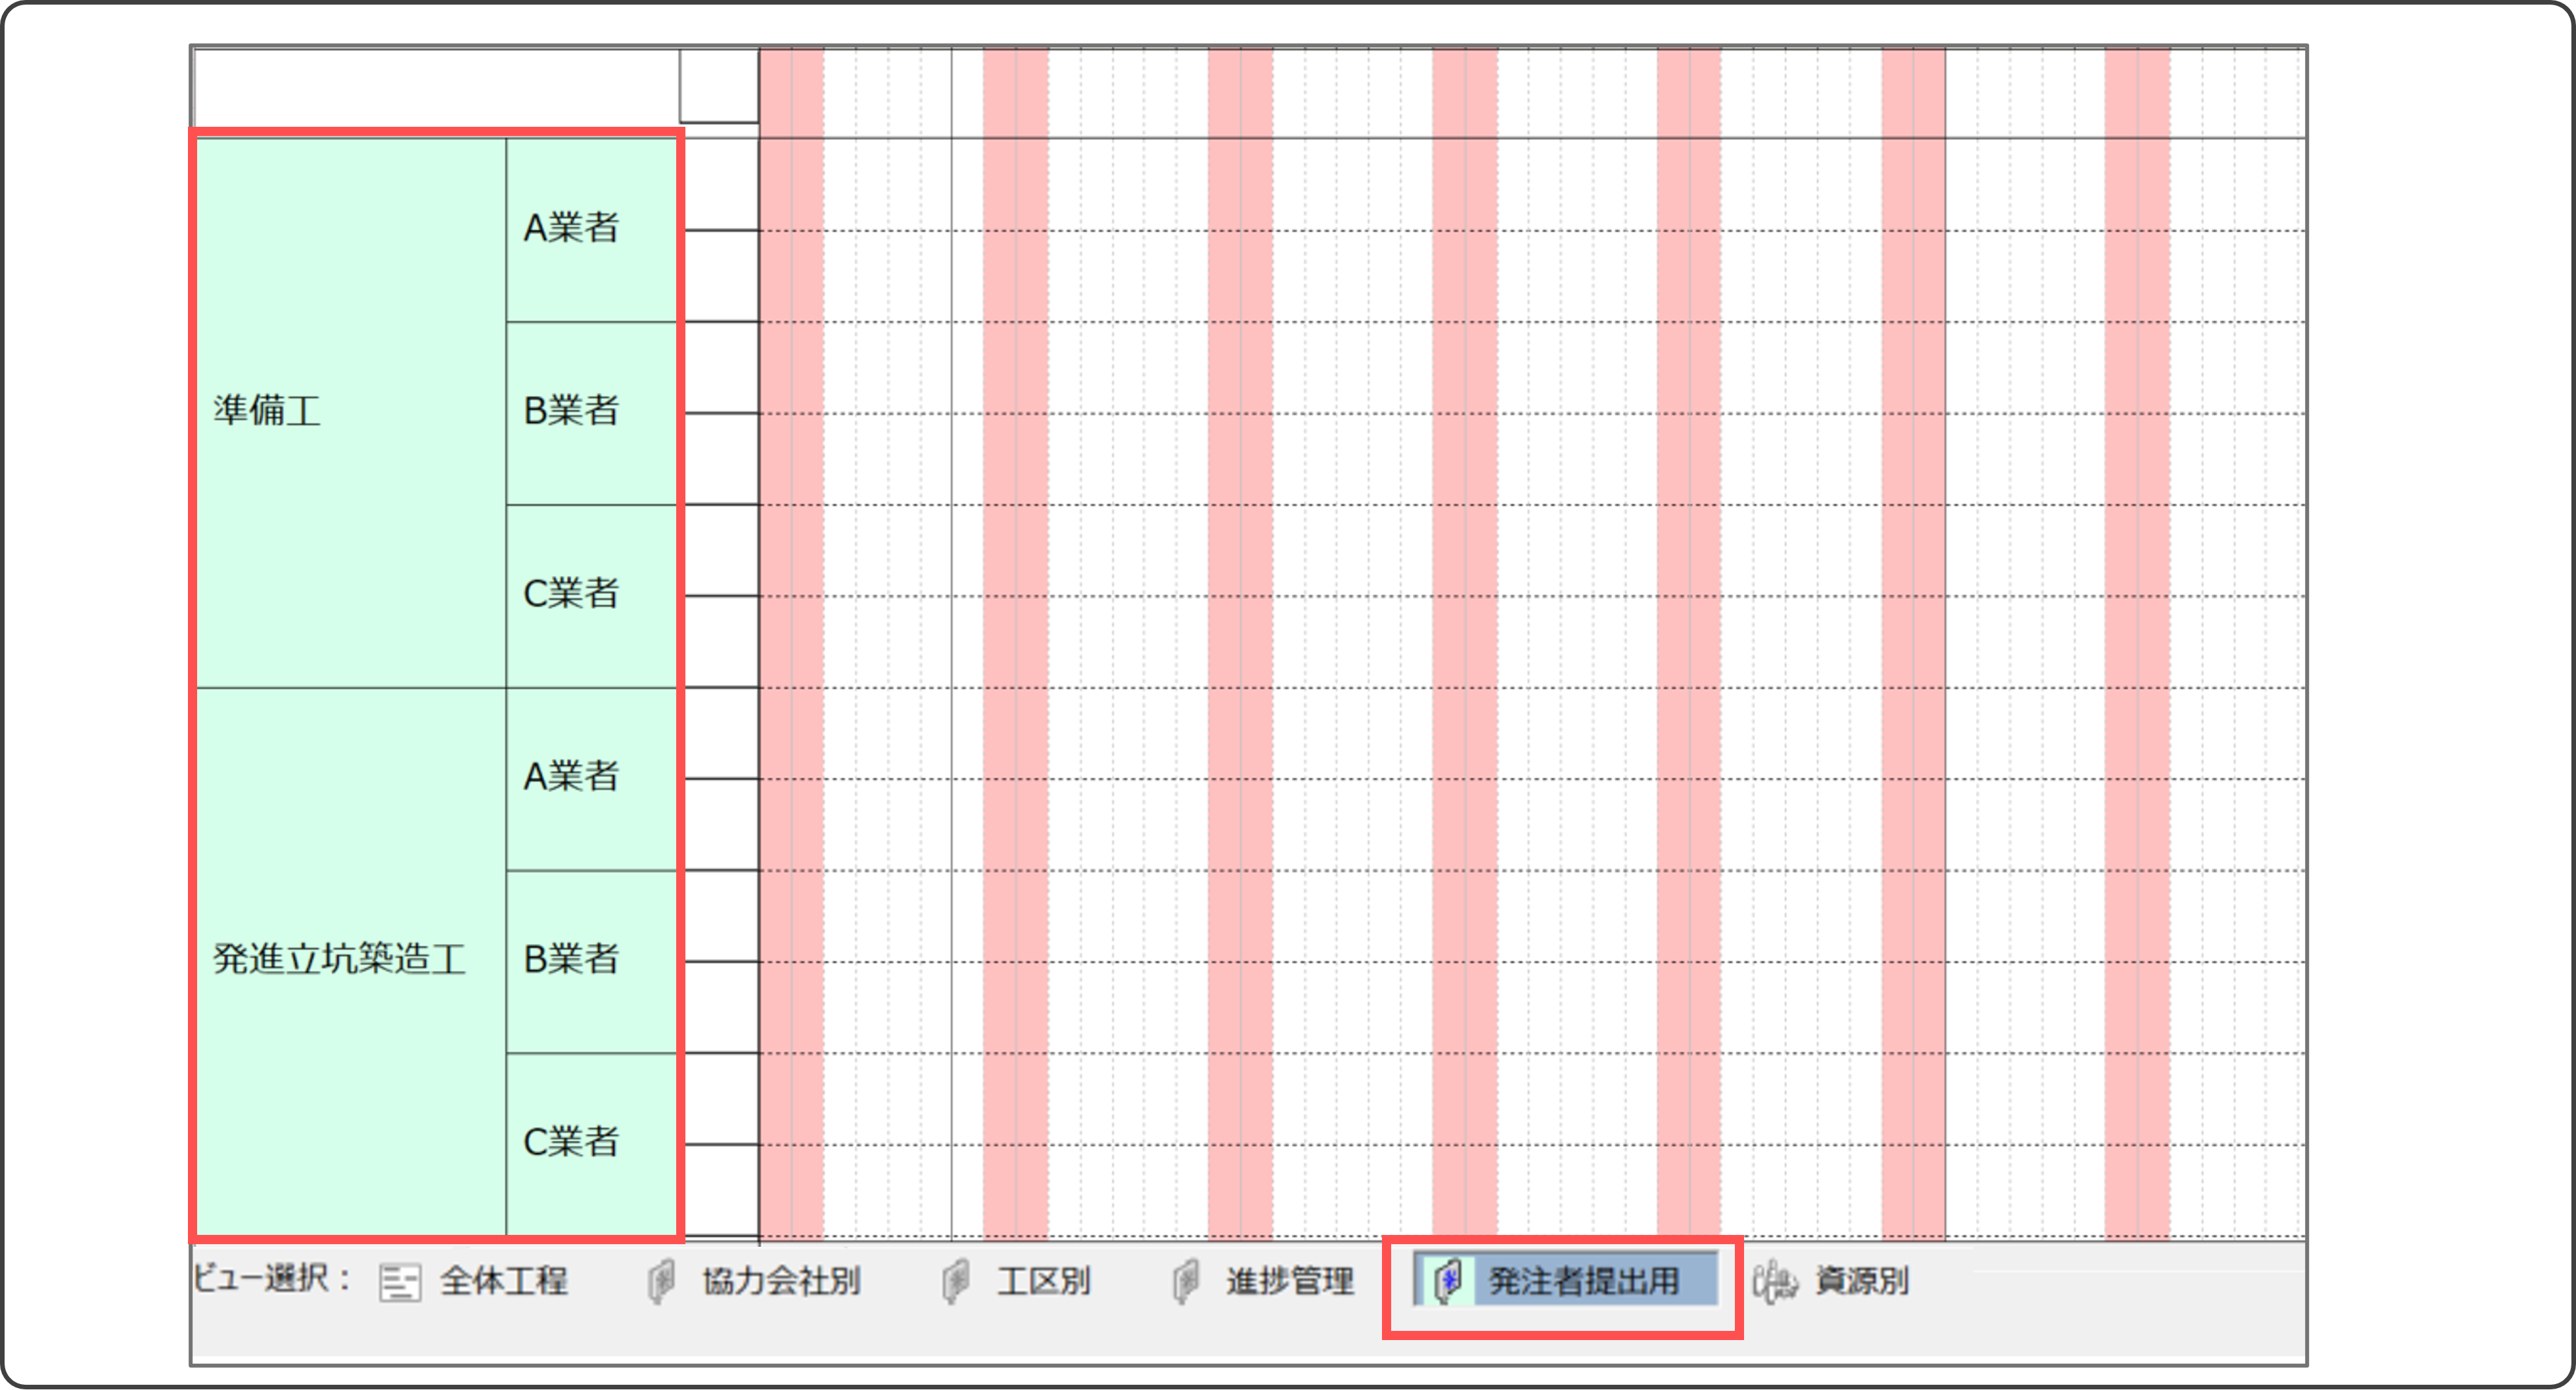Click the 資源別 view icon
The width and height of the screenshot is (2576, 1390).
pos(1775,1282)
